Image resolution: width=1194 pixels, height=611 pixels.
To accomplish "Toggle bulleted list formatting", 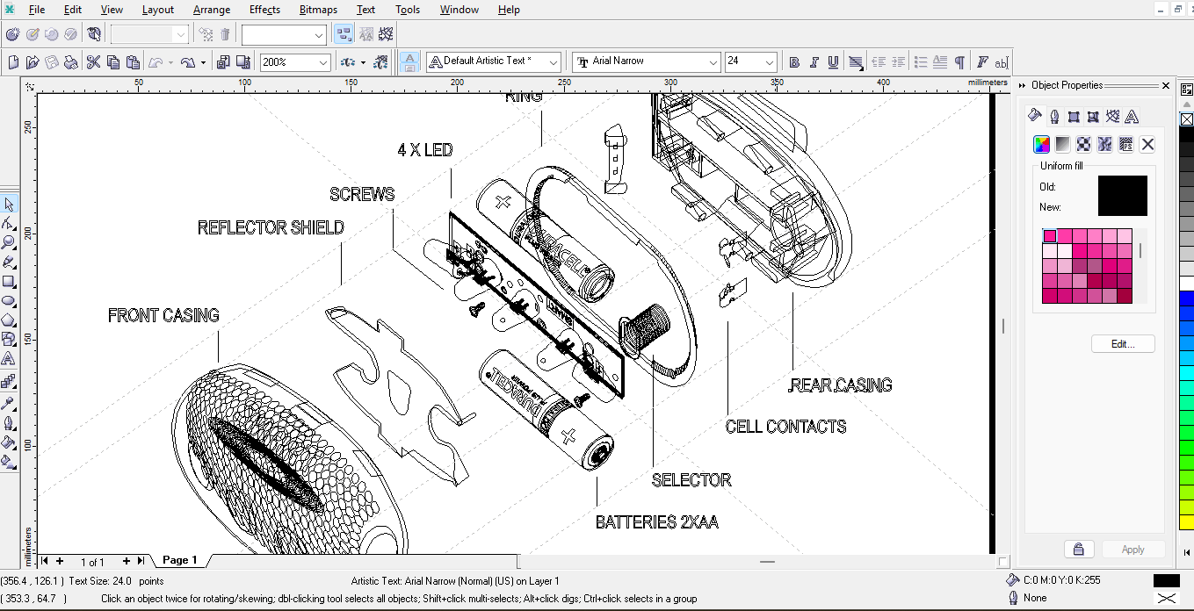I will (921, 62).
